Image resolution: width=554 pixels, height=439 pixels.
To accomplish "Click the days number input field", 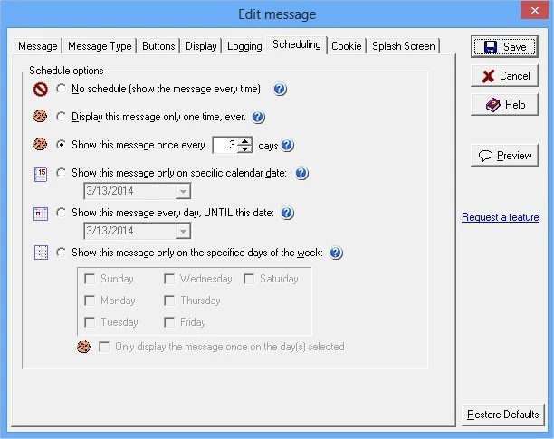I will (224, 145).
